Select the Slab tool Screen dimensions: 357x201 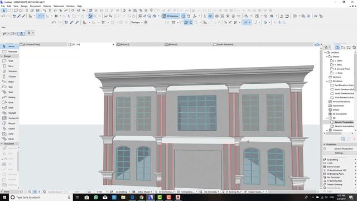[x=9, y=87]
